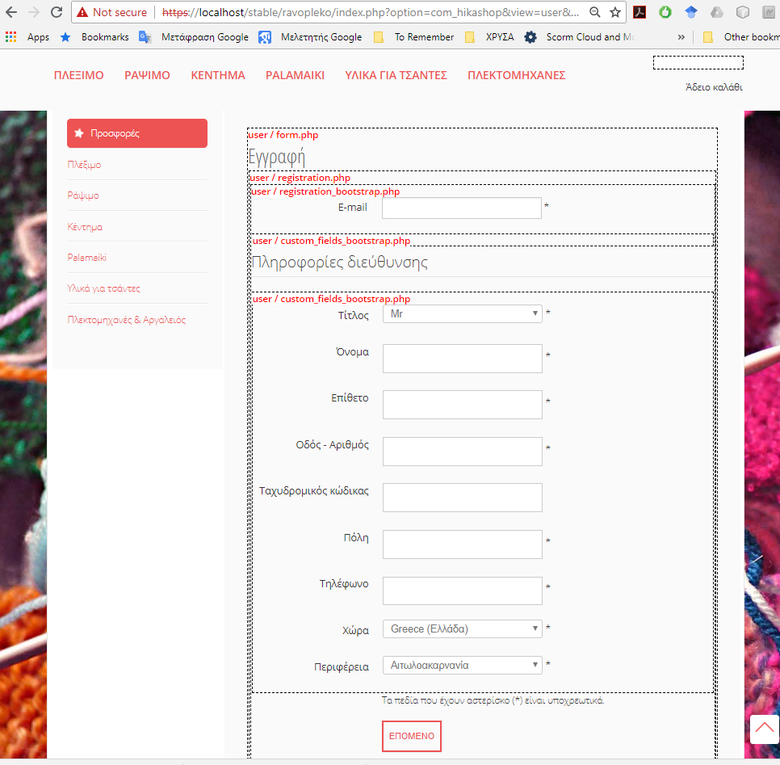Open Πλεκτομηχανές & Αργαλειός sidebar link

click(x=126, y=320)
